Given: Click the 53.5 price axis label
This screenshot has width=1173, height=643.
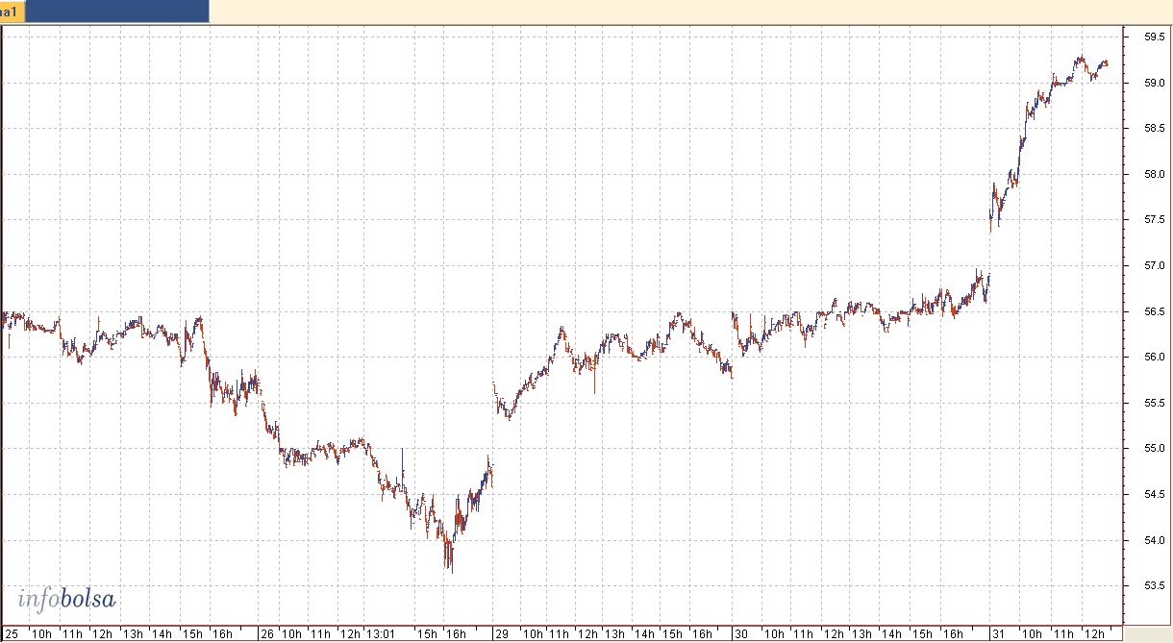Looking at the screenshot, I should pos(1155,585).
